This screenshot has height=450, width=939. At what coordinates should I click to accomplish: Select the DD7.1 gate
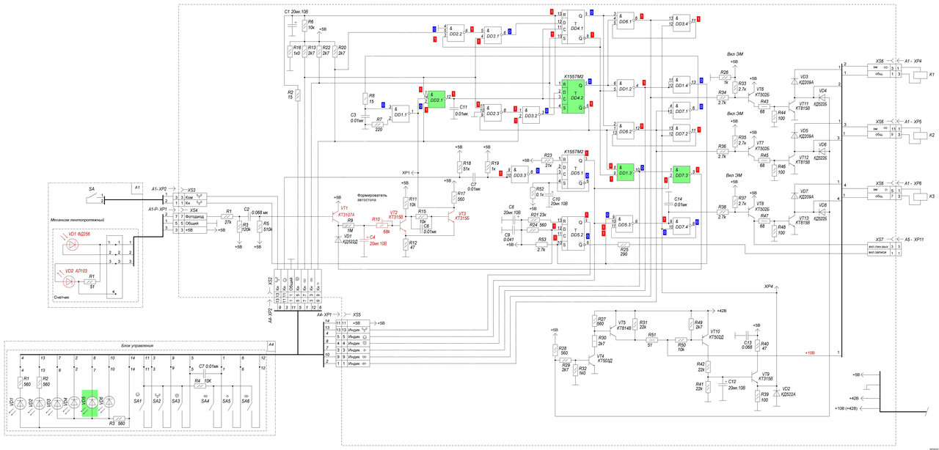(682, 109)
